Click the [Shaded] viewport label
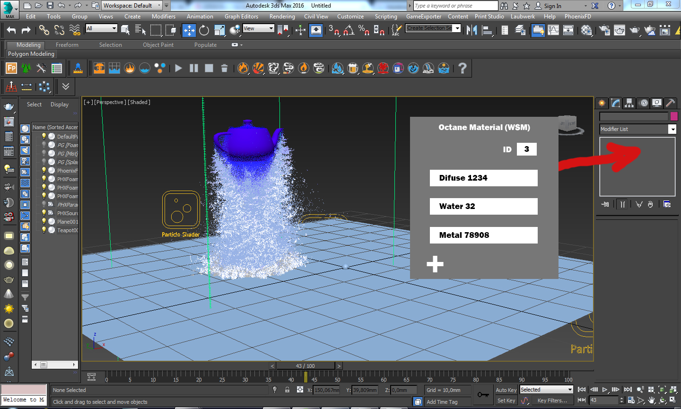This screenshot has height=409, width=681. point(139,102)
